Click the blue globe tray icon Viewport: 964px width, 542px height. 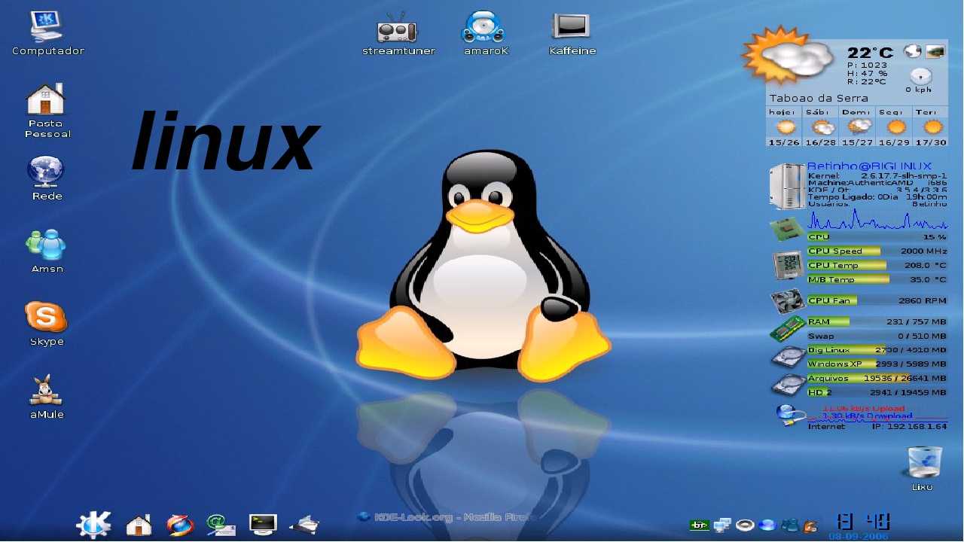767,525
